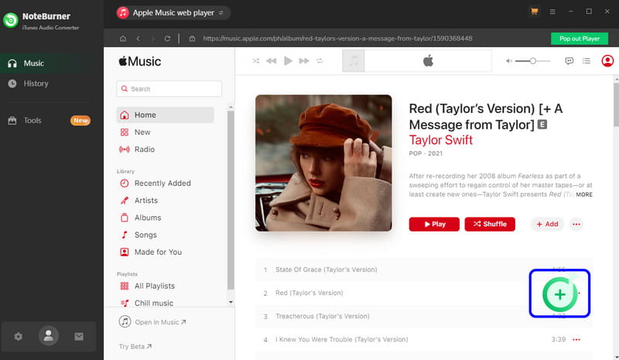The height and width of the screenshot is (360, 619).
Task: Skip to next track
Action: tap(304, 61)
